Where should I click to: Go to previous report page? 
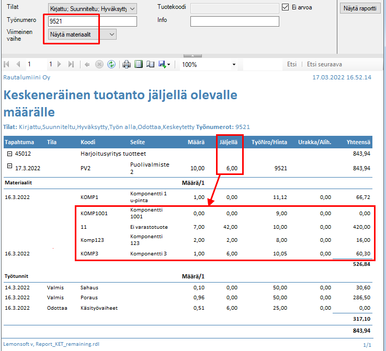click(x=18, y=64)
